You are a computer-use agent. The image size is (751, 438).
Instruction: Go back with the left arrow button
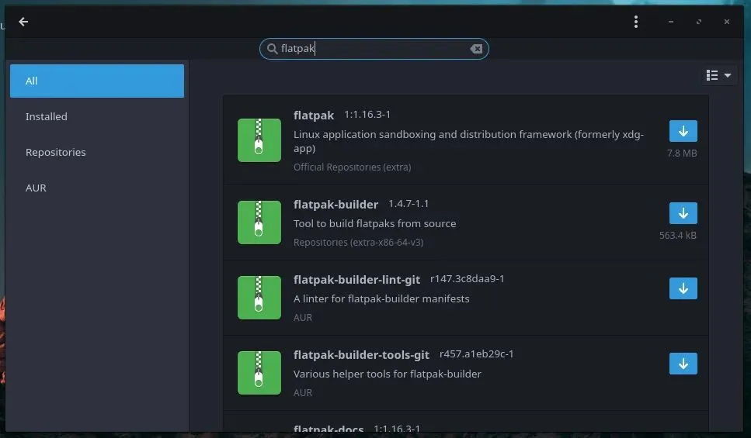click(23, 22)
